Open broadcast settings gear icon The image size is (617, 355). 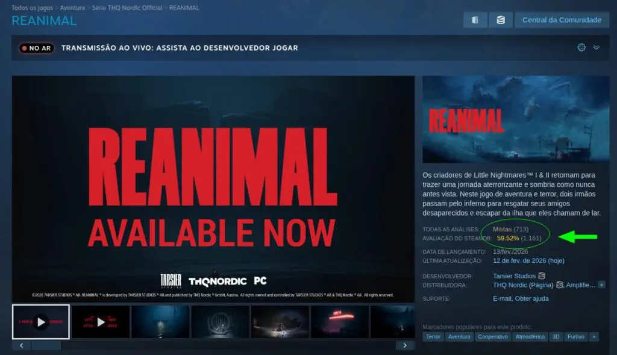click(x=581, y=48)
